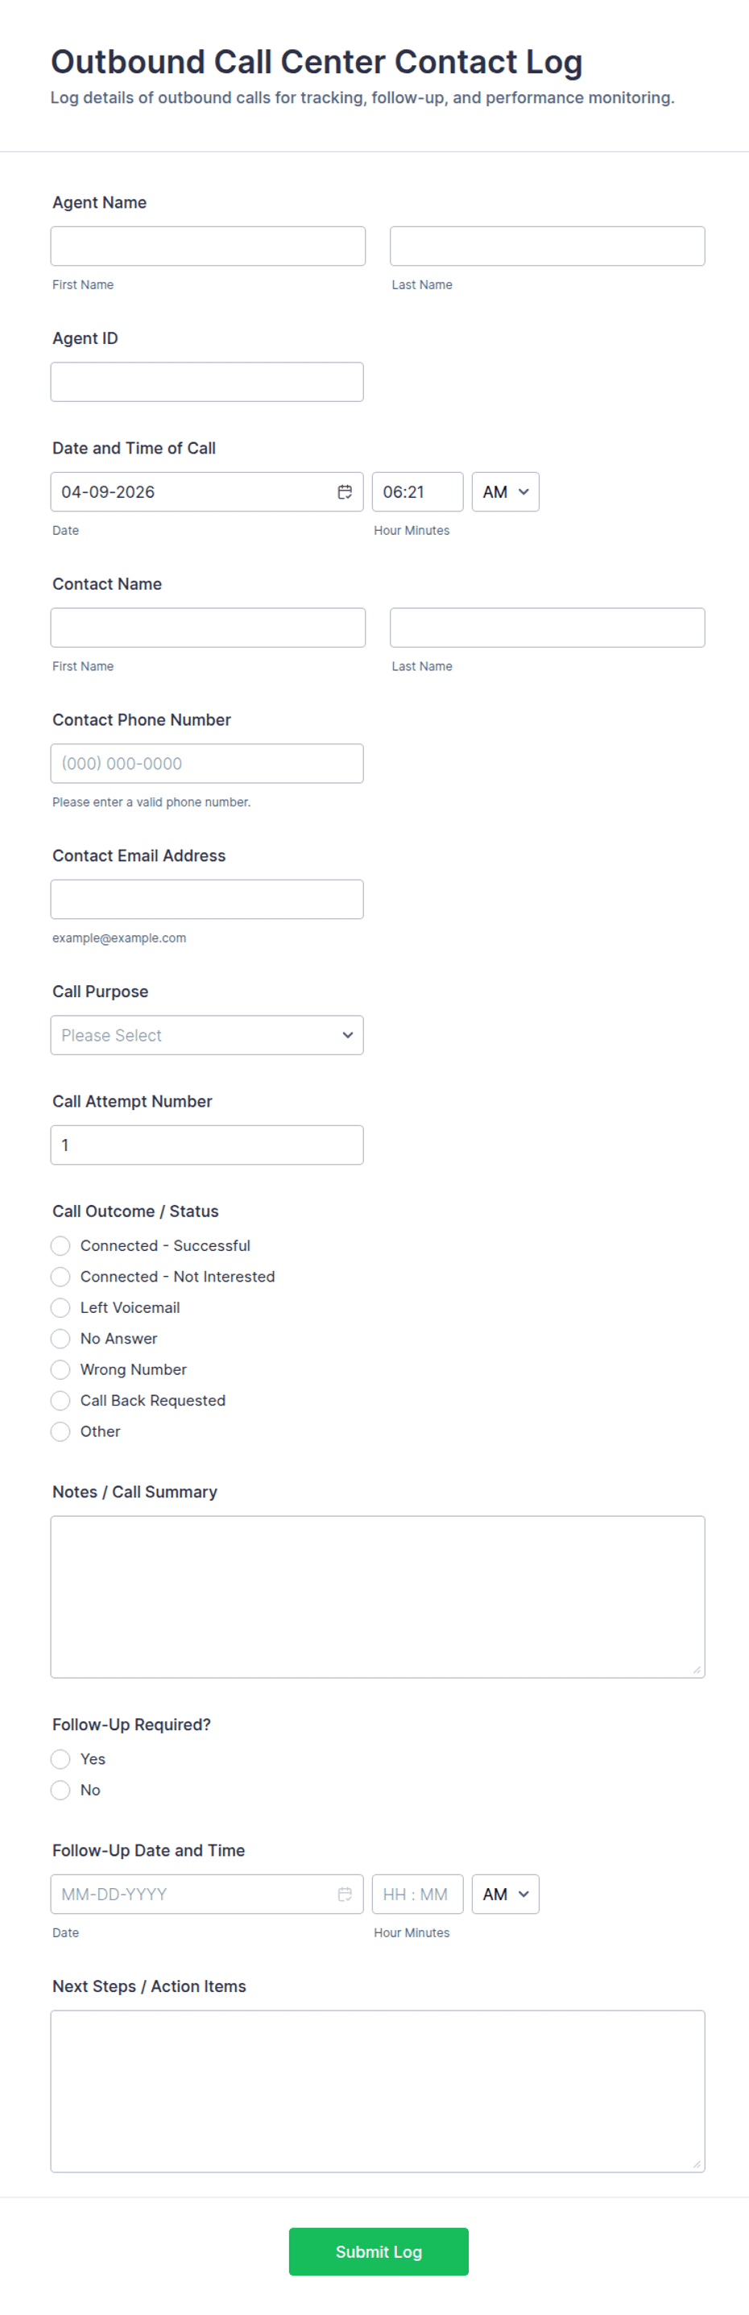Select the Wrong Number outcome

[x=60, y=1369]
